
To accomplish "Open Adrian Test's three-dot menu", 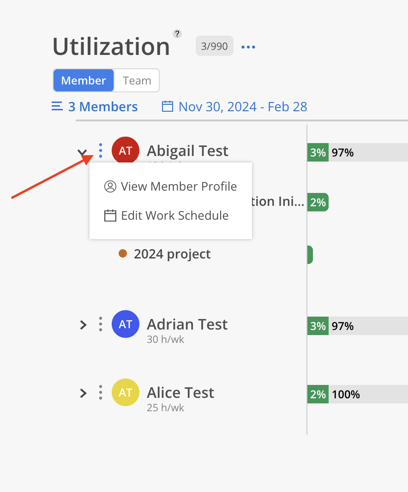I will (101, 324).
